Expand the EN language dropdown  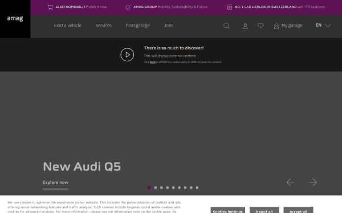[x=323, y=26]
